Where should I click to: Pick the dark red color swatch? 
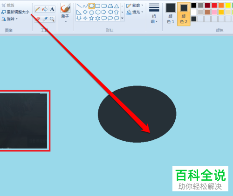point(207,5)
